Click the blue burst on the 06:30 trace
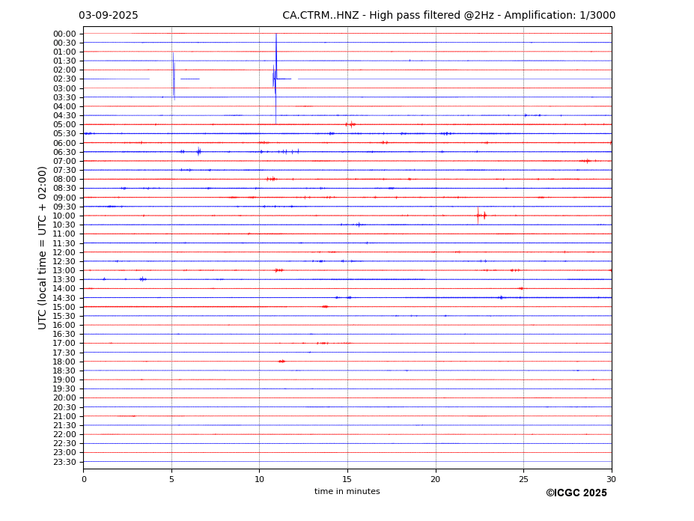This screenshot has height=521, width=694. point(198,151)
